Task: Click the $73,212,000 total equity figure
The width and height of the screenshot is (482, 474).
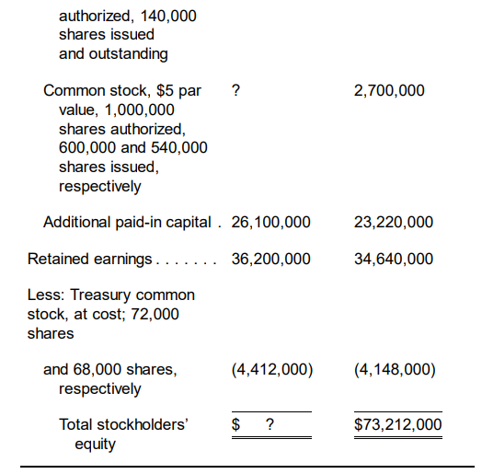Action: point(397,424)
